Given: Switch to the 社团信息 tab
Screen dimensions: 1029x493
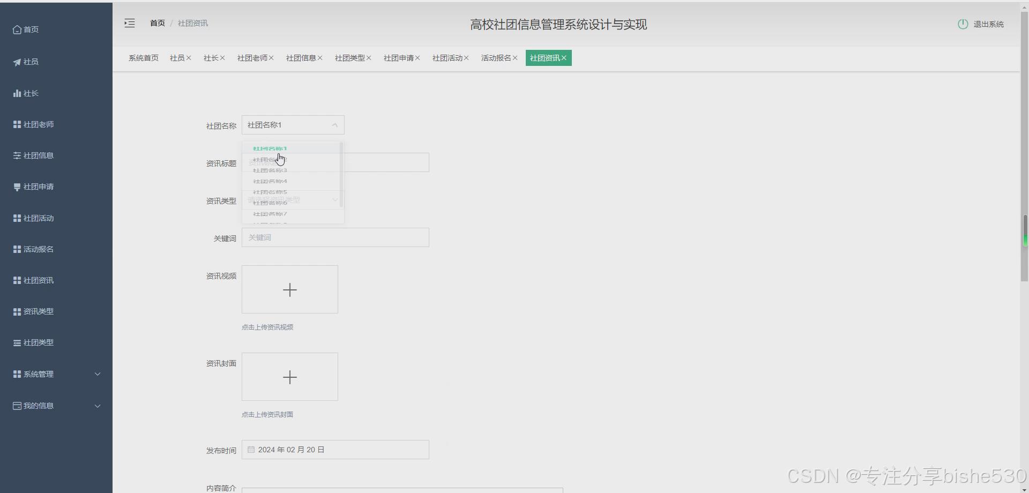Looking at the screenshot, I should click(x=301, y=58).
